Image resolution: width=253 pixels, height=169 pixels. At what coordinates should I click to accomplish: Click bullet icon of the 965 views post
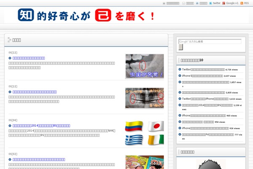(x=180, y=115)
